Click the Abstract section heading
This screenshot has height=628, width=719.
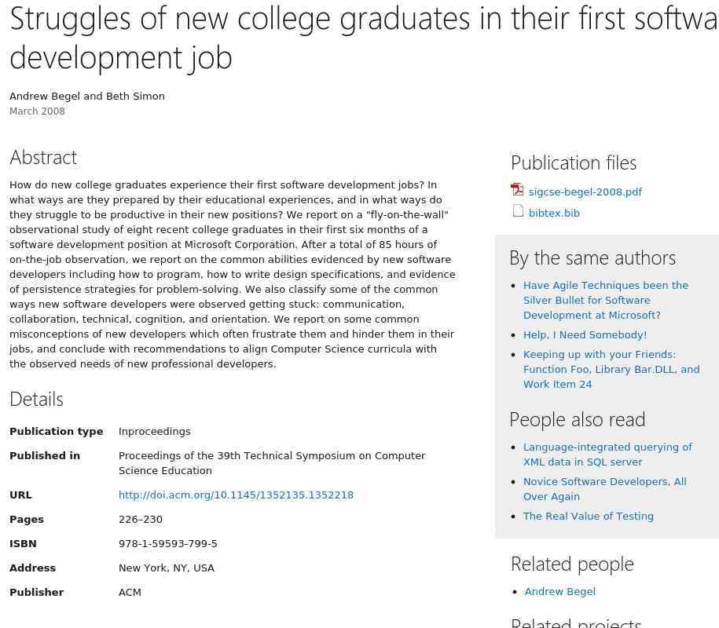43,158
